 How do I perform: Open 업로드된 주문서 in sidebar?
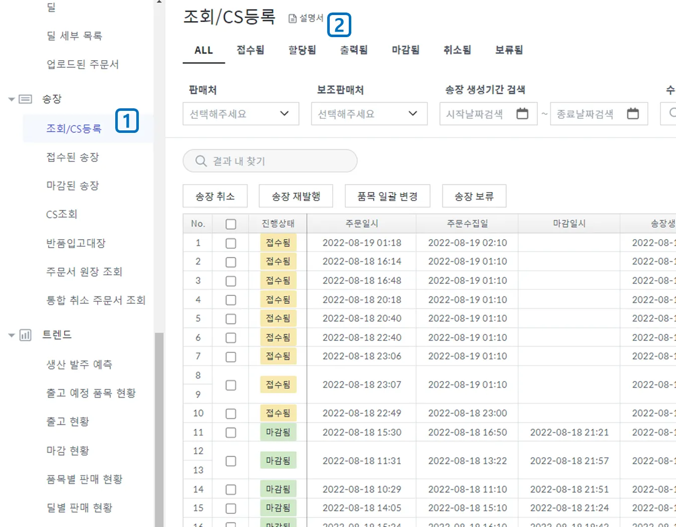pos(83,65)
